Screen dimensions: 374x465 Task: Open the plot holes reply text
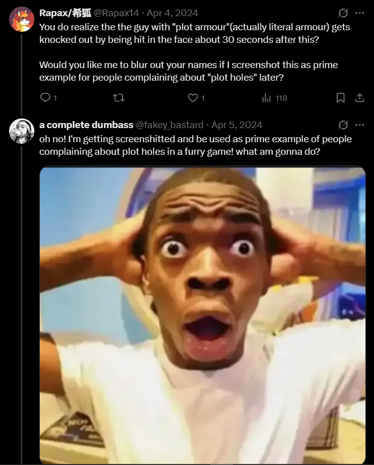195,145
